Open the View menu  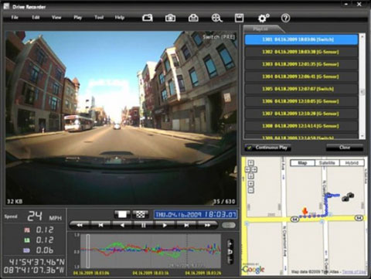pyautogui.click(x=56, y=18)
